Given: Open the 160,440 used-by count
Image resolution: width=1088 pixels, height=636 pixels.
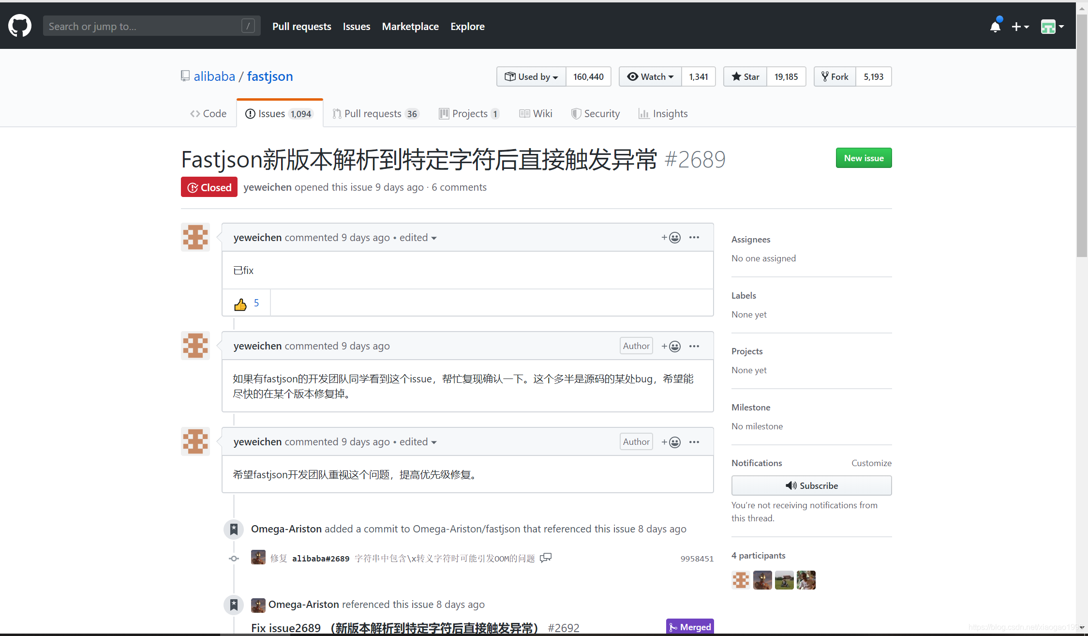Looking at the screenshot, I should pos(588,76).
